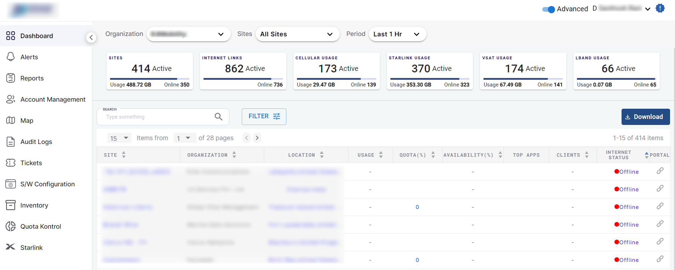Open the Reports page
Viewport: 675px width, 270px height.
coord(32,78)
